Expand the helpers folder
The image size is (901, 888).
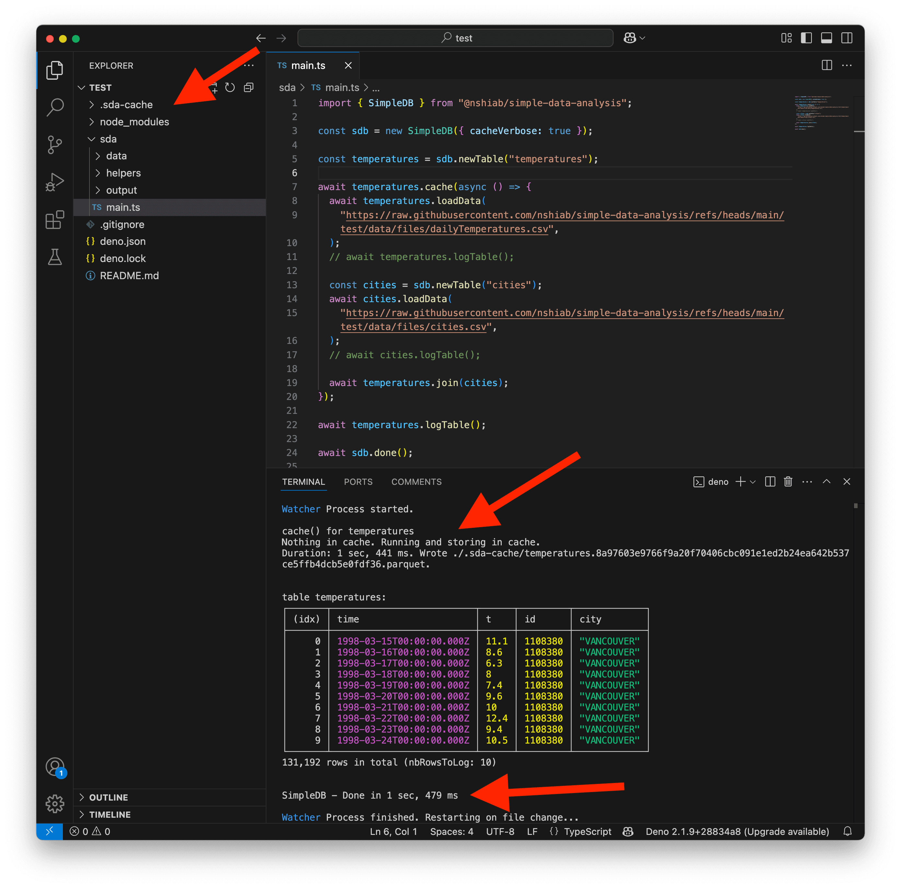(123, 173)
